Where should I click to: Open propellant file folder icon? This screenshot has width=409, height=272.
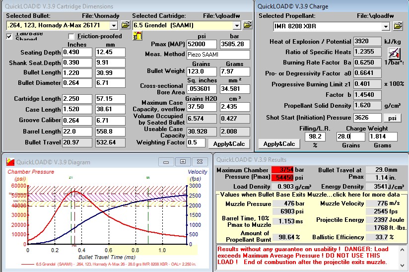coord(398,26)
